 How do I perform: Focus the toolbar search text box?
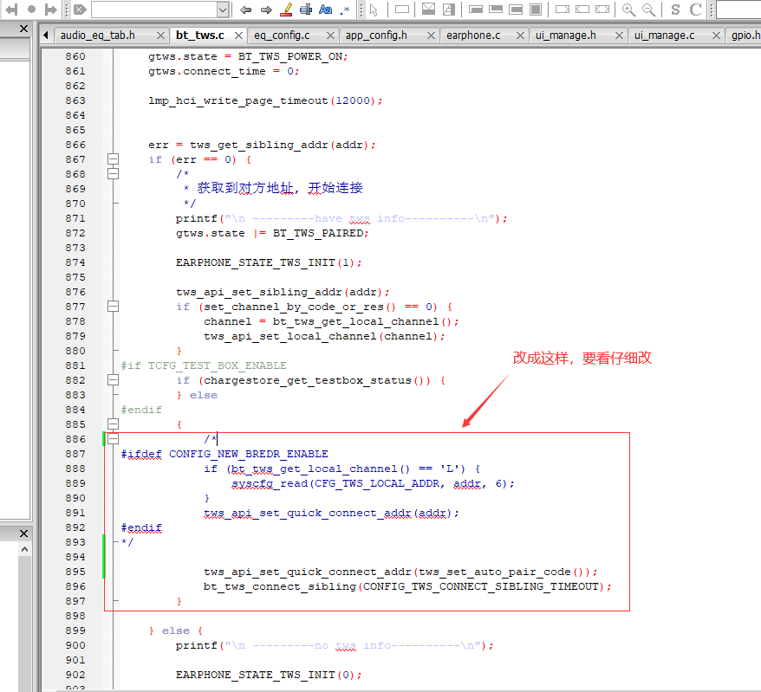click(x=154, y=10)
